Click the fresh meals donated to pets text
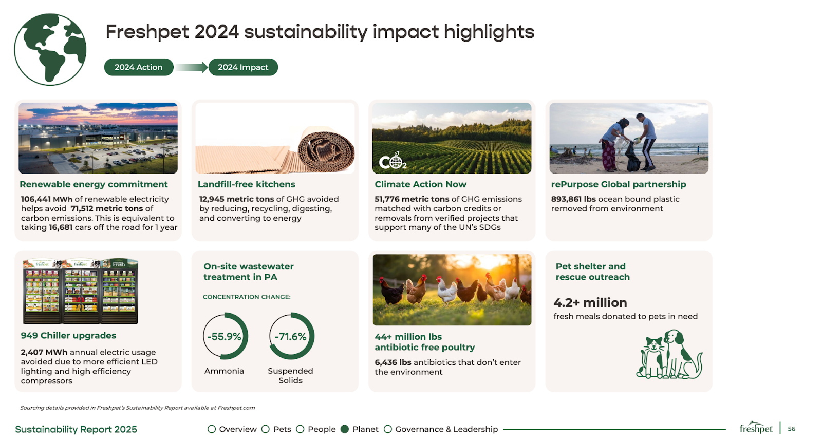Image resolution: width=822 pixels, height=443 pixels. click(x=625, y=316)
